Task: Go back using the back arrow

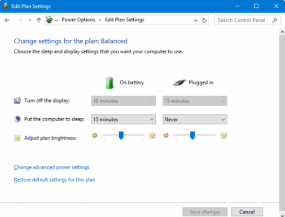Action: tap(7, 20)
